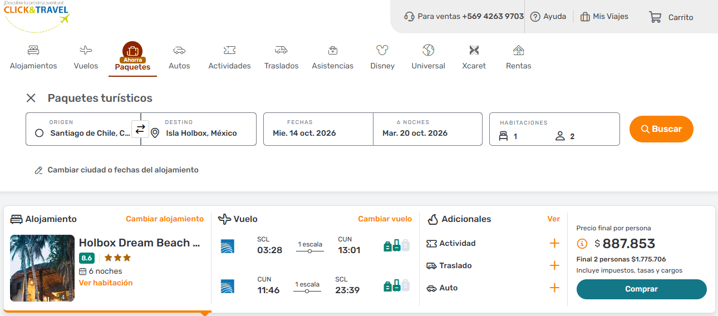
Task: Switch to the Alojamientos tab
Action: click(33, 57)
